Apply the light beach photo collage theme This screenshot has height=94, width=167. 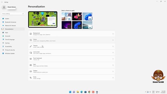[x=67, y=16]
